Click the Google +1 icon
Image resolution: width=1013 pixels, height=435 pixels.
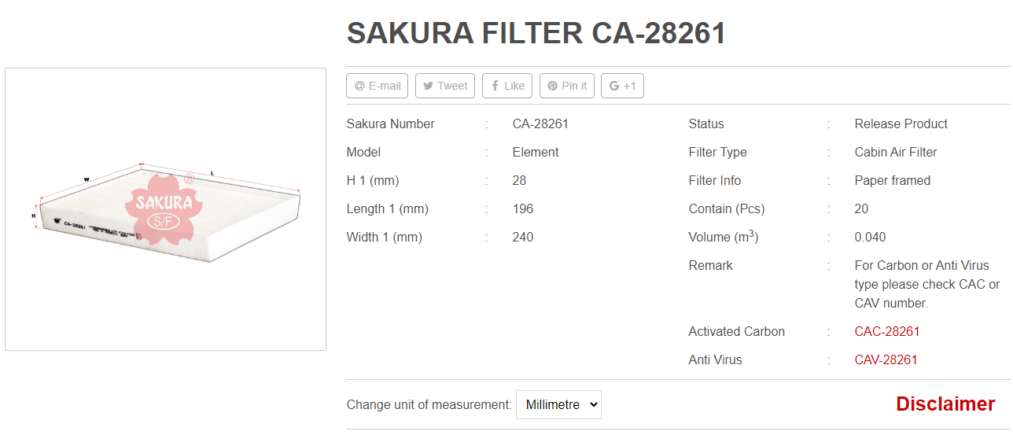point(614,86)
